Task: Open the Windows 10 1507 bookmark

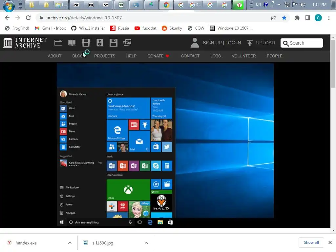Action: pyautogui.click(x=231, y=28)
